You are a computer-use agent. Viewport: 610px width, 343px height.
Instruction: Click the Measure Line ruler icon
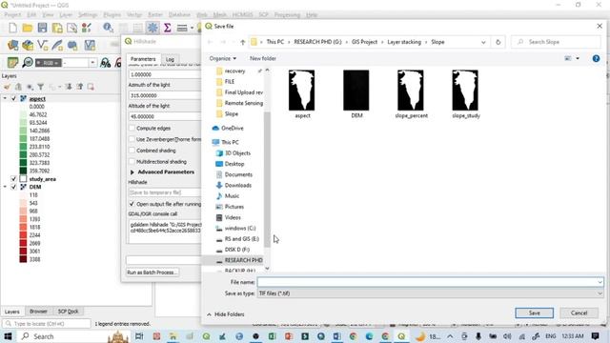182,28
